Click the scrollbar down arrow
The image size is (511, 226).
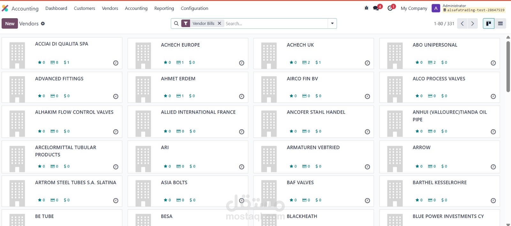pos(508,224)
